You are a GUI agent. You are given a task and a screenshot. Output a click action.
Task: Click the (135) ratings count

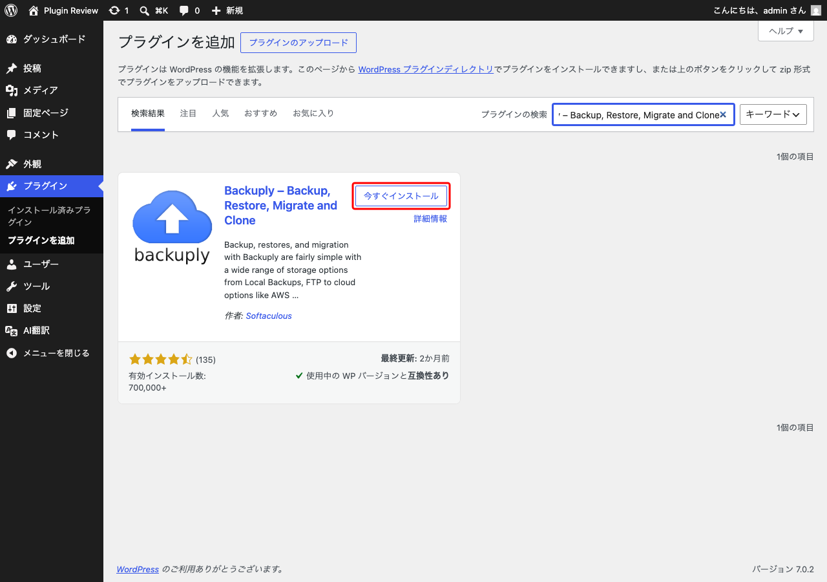tap(205, 360)
